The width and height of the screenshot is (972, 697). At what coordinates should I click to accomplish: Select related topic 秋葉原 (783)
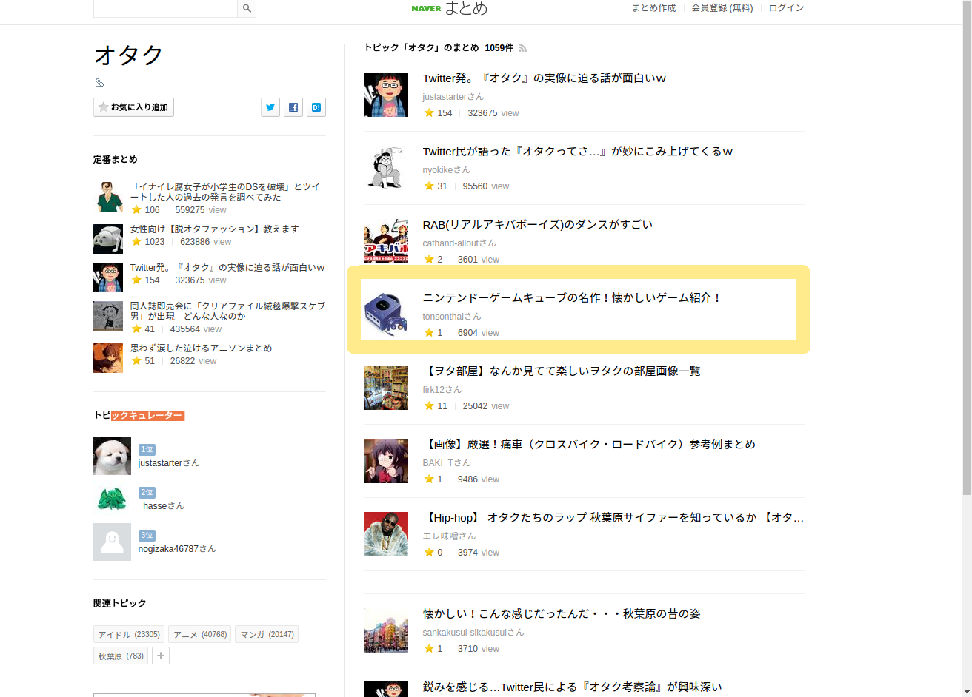(x=121, y=656)
